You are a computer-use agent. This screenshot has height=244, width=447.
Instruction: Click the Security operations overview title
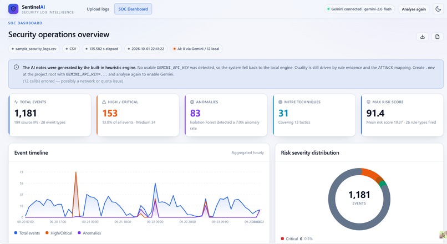click(x=59, y=34)
